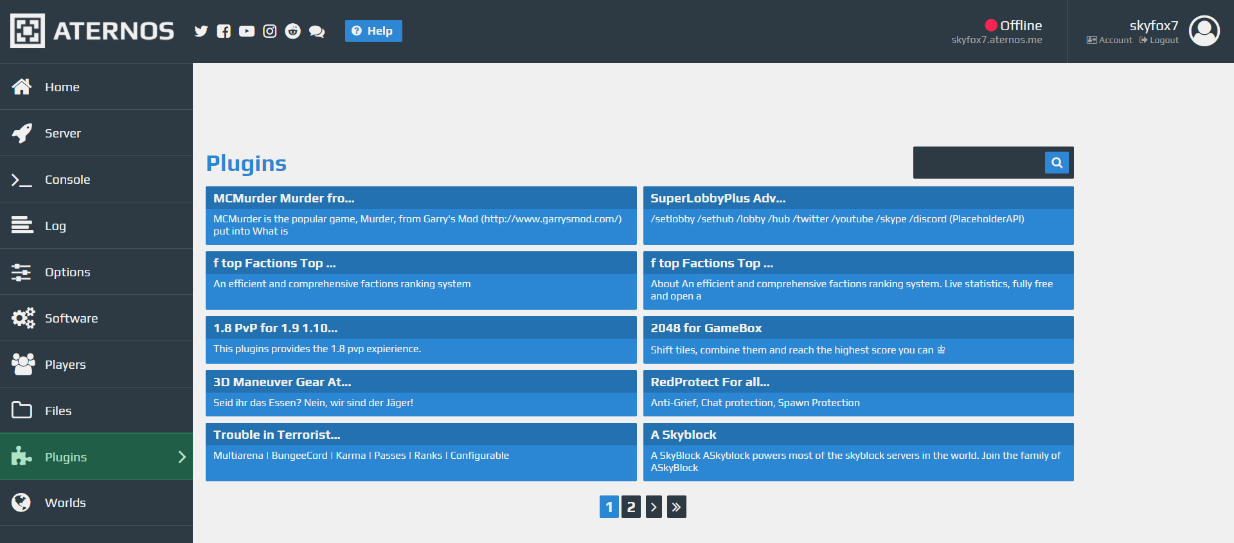Click the skyfox7 username
Image resolution: width=1234 pixels, height=543 pixels.
pos(1154,25)
